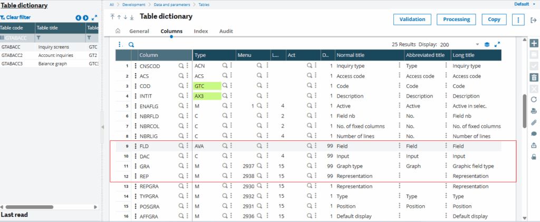Click the layers icon beside Display count
Screen dimensions: 540x222
[487, 45]
